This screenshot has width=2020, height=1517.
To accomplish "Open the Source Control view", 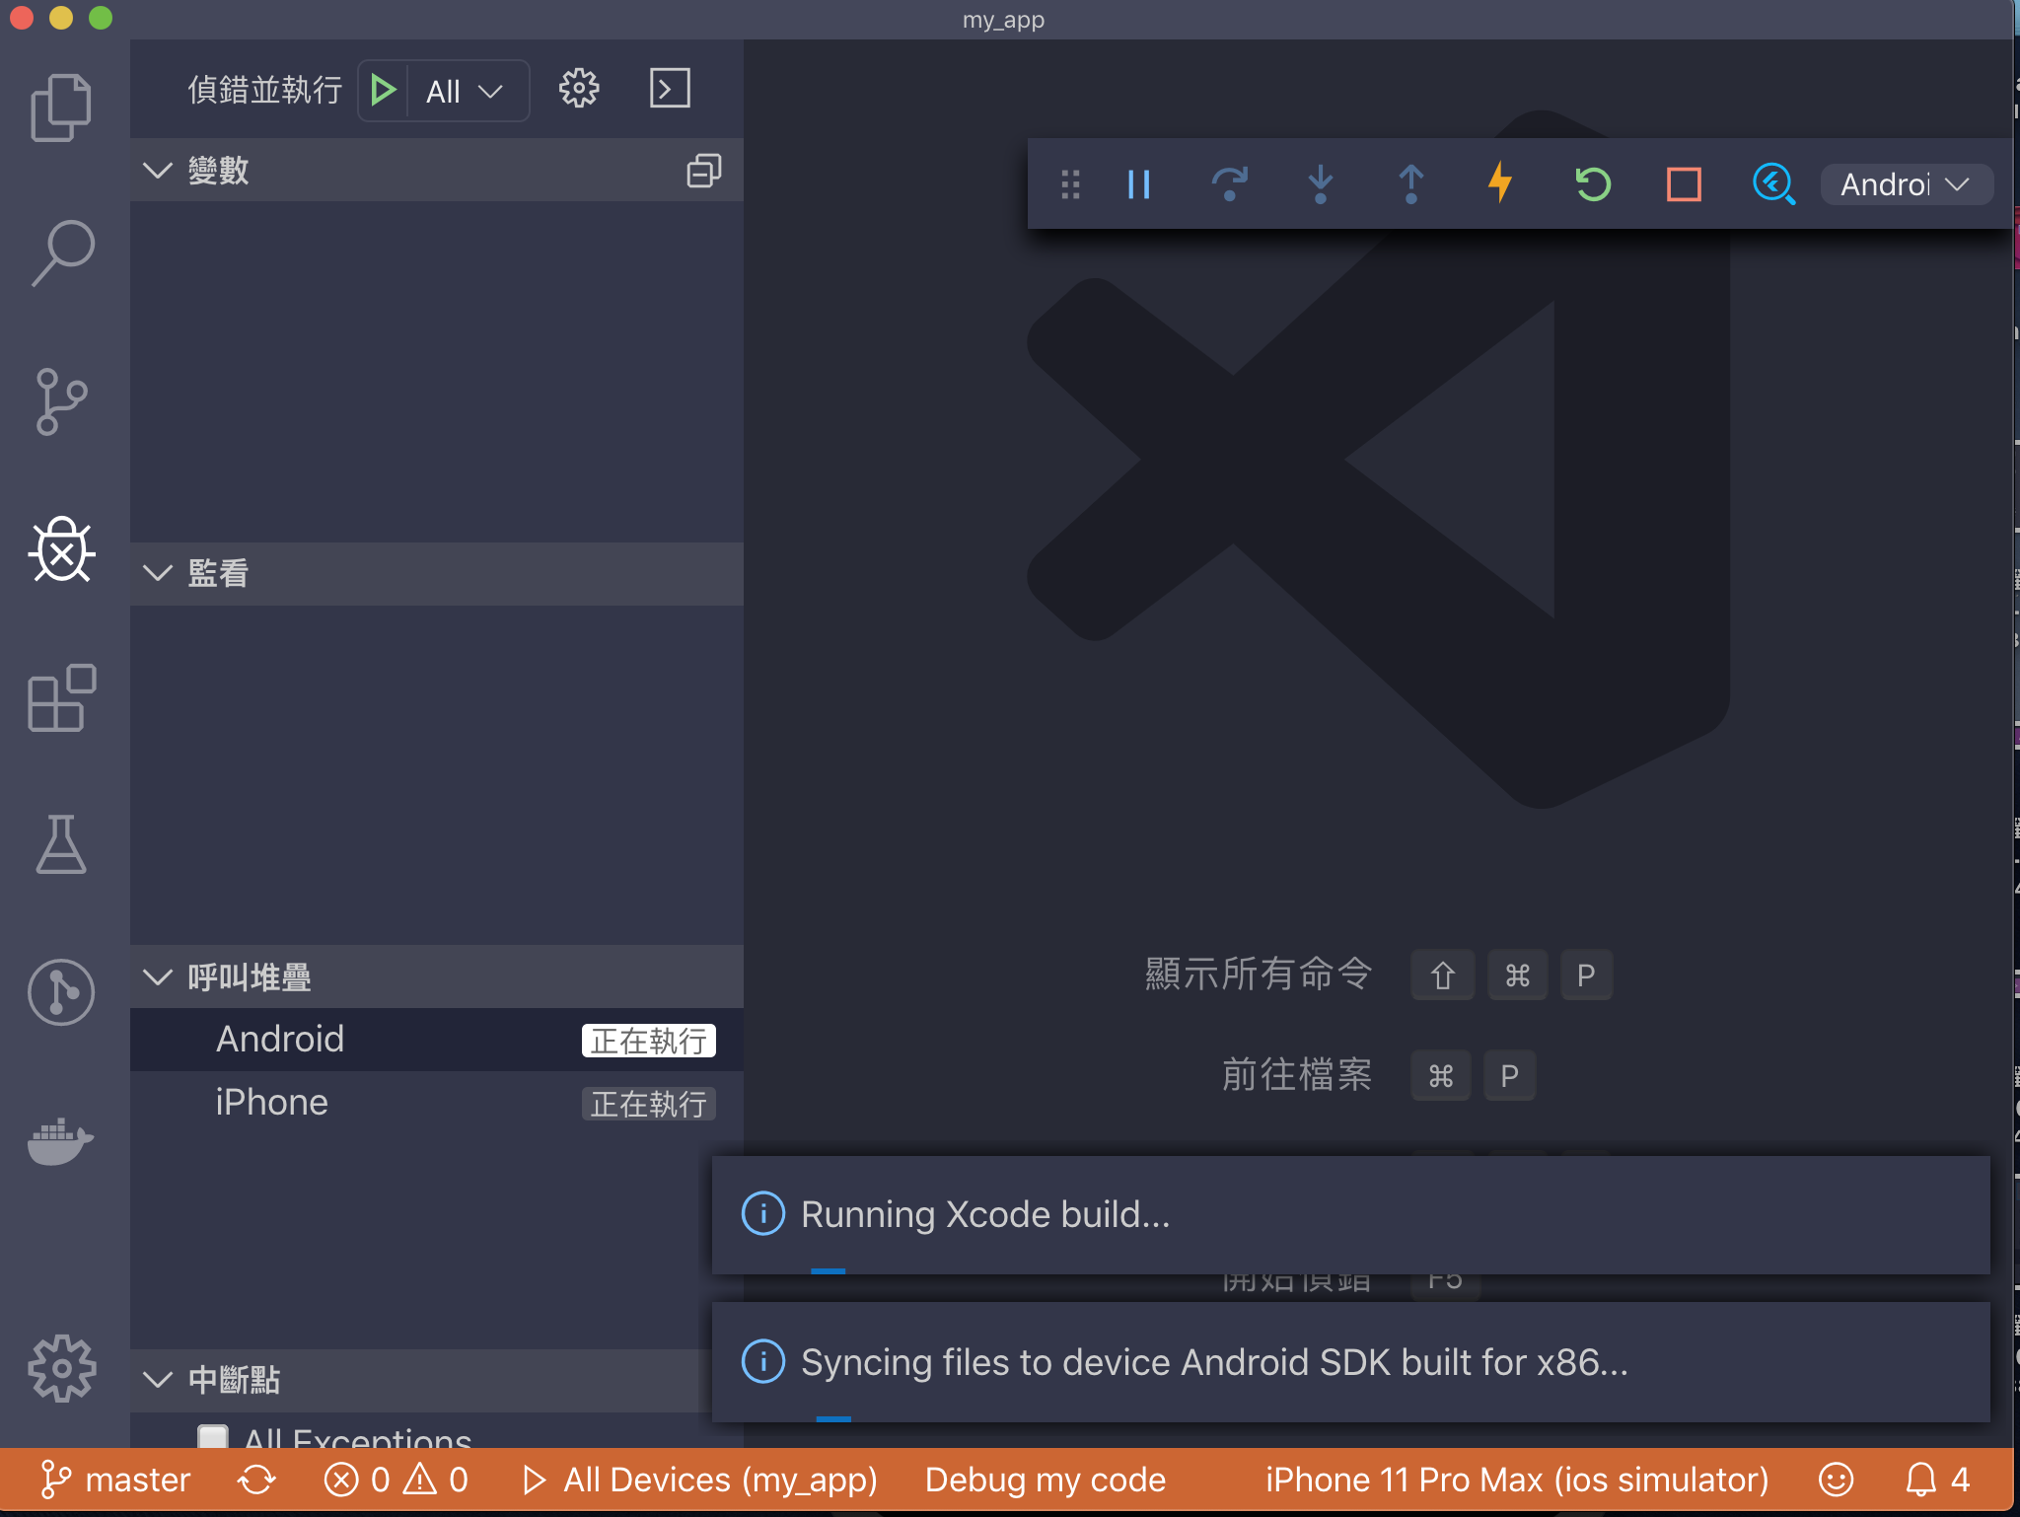I will click(61, 400).
